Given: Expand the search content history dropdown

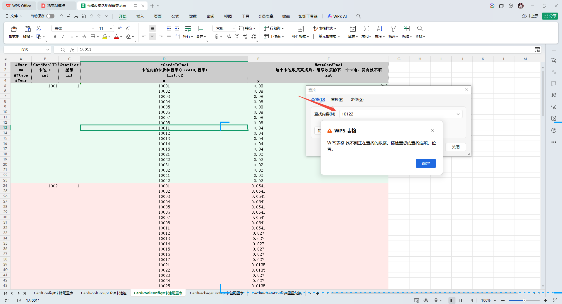Looking at the screenshot, I should coord(458,114).
